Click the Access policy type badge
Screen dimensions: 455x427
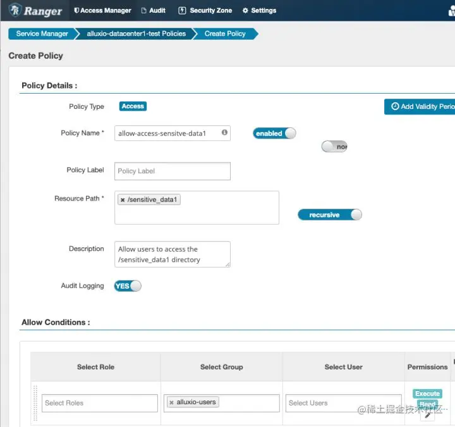point(133,106)
